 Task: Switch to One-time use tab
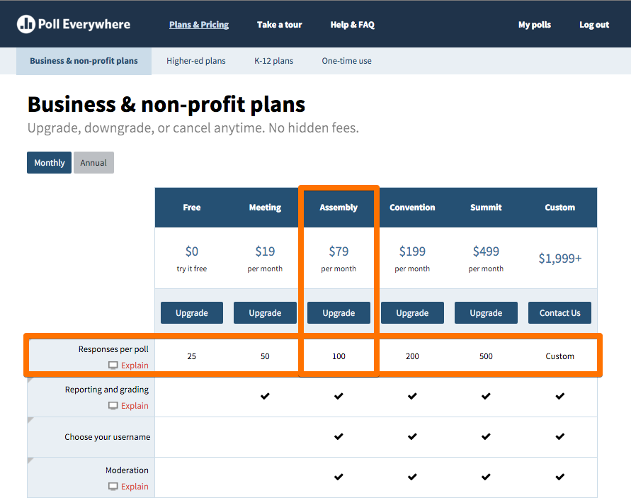[x=346, y=61]
